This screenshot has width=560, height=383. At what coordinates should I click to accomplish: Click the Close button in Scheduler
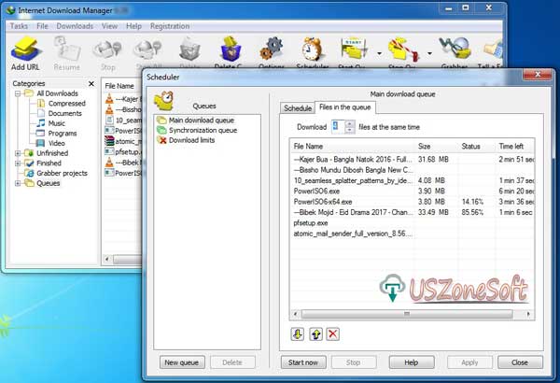coord(520,362)
